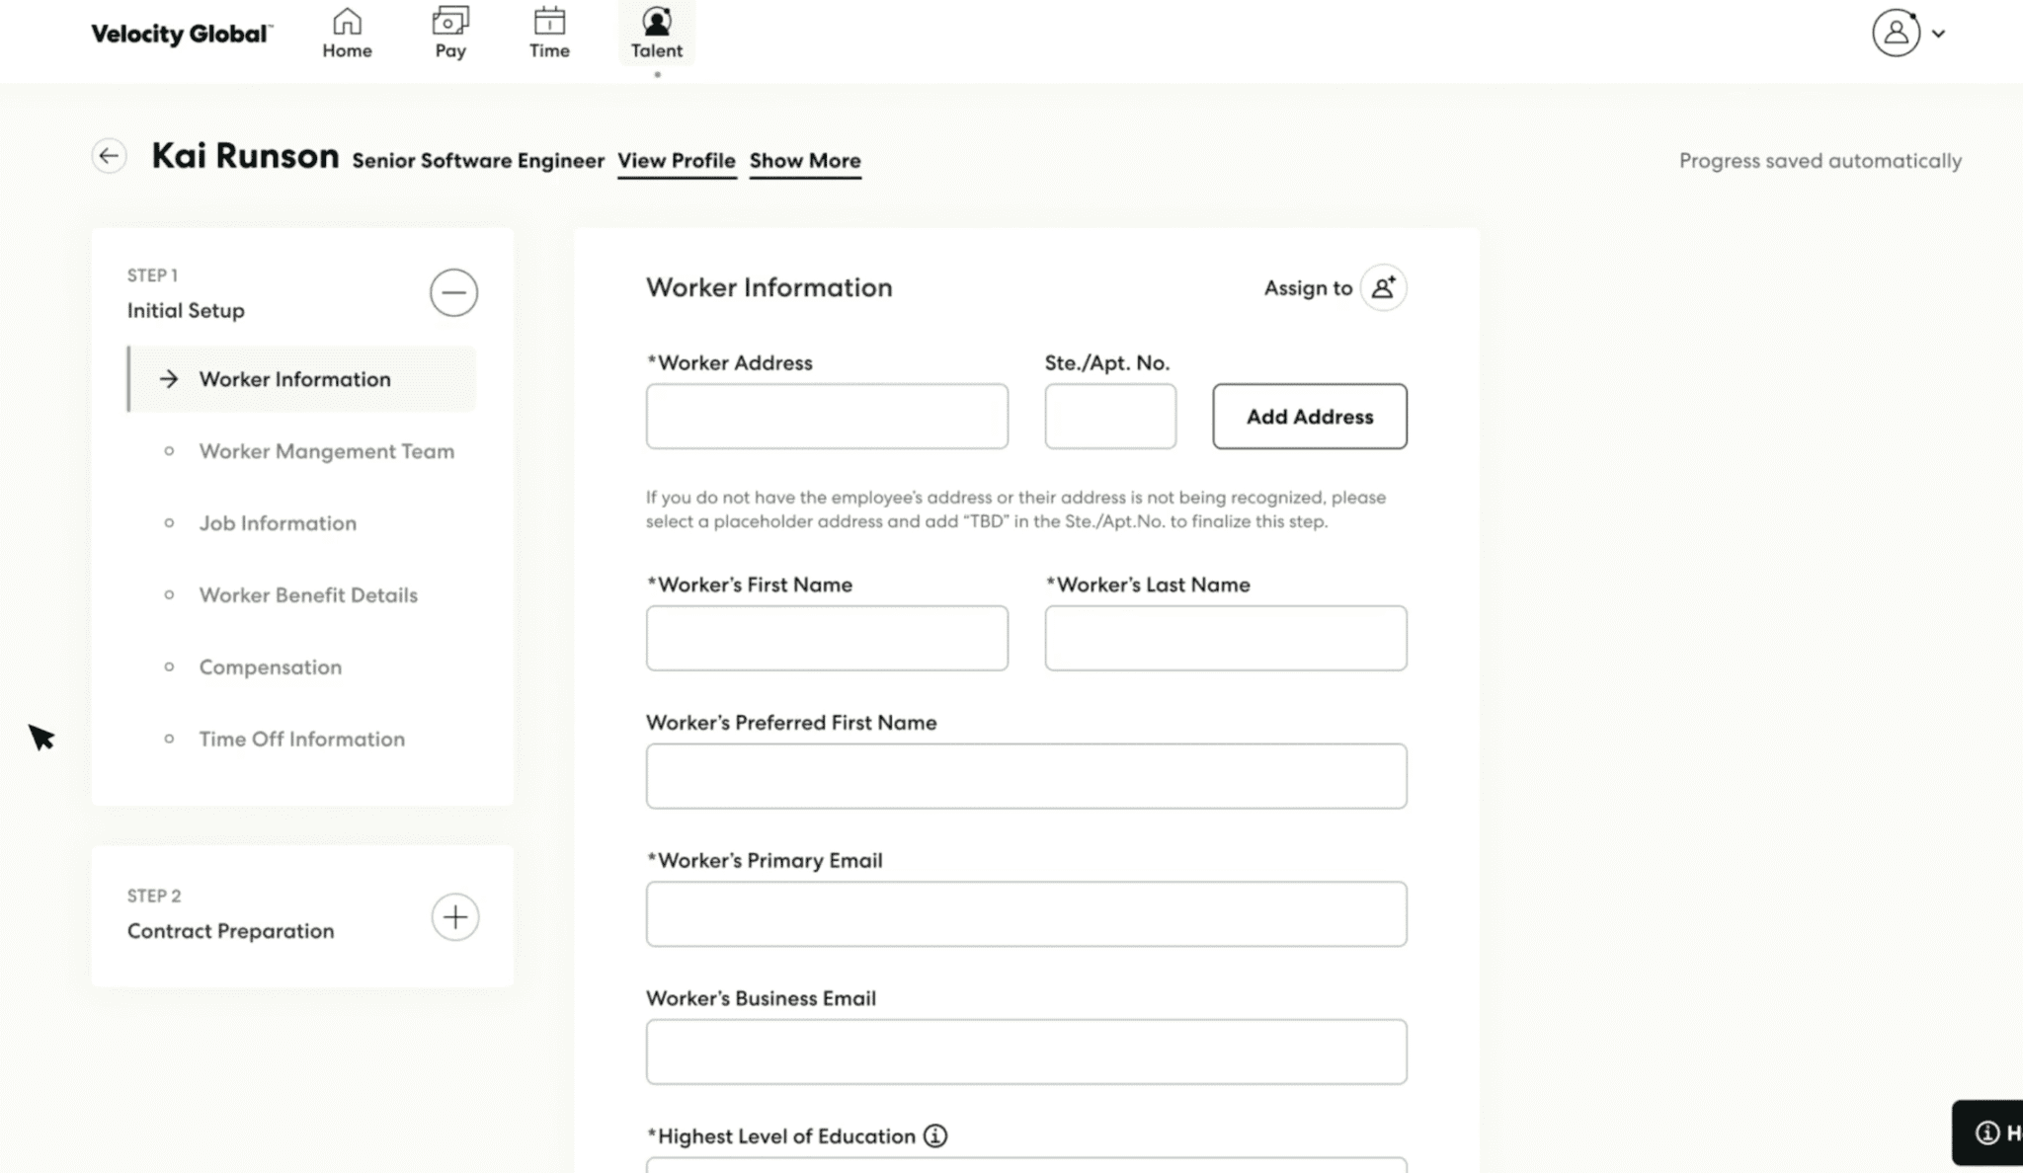Open Worker Mangement Team step
This screenshot has width=2023, height=1173.
326,451
